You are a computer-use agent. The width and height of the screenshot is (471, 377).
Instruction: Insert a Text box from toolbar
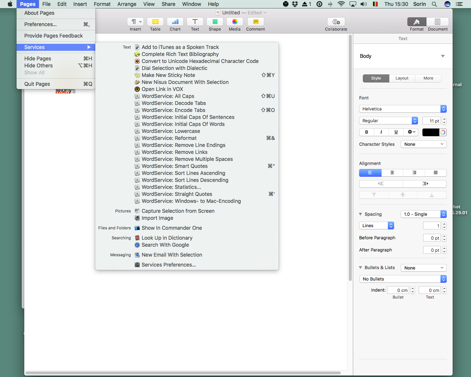[x=195, y=22]
